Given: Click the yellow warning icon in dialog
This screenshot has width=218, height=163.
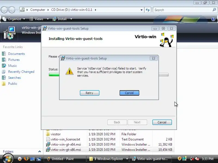Looking at the screenshot, I should 69,71.
